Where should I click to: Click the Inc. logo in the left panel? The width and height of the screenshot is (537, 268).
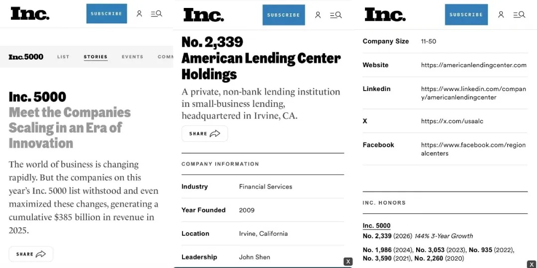pyautogui.click(x=30, y=14)
